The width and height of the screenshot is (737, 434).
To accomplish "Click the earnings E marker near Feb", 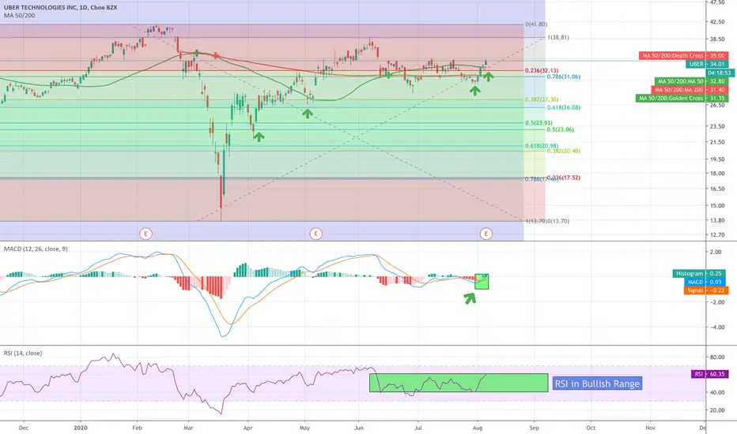I will tap(146, 234).
